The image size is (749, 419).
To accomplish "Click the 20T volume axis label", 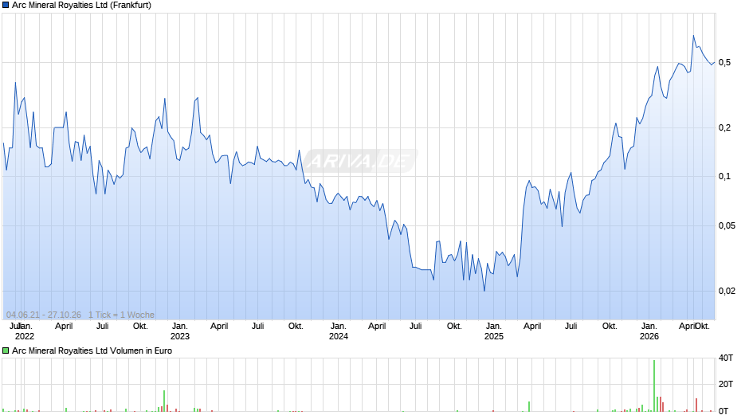I will click(x=726, y=384).
